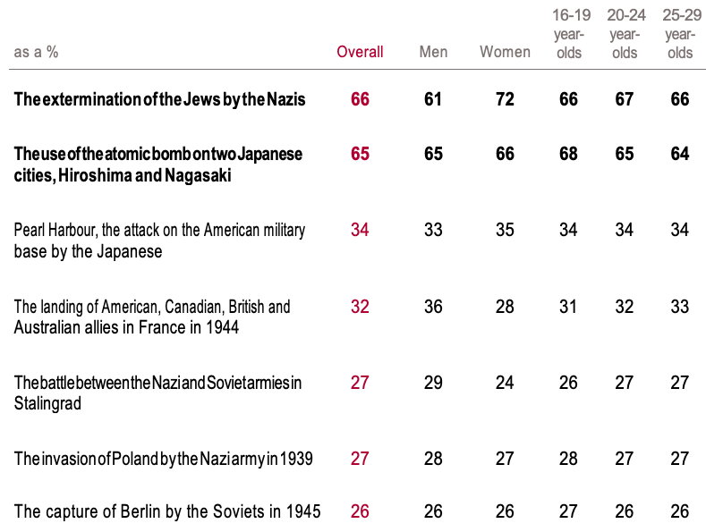Click the invasion of Poland row label
Image resolution: width=706 pixels, height=532 pixels.
[163, 460]
